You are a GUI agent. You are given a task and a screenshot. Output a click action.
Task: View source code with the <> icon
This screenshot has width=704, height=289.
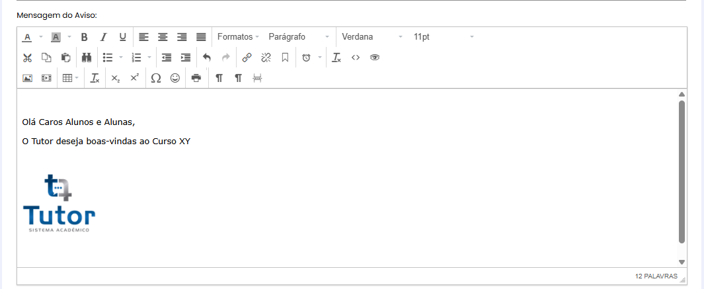coord(355,58)
